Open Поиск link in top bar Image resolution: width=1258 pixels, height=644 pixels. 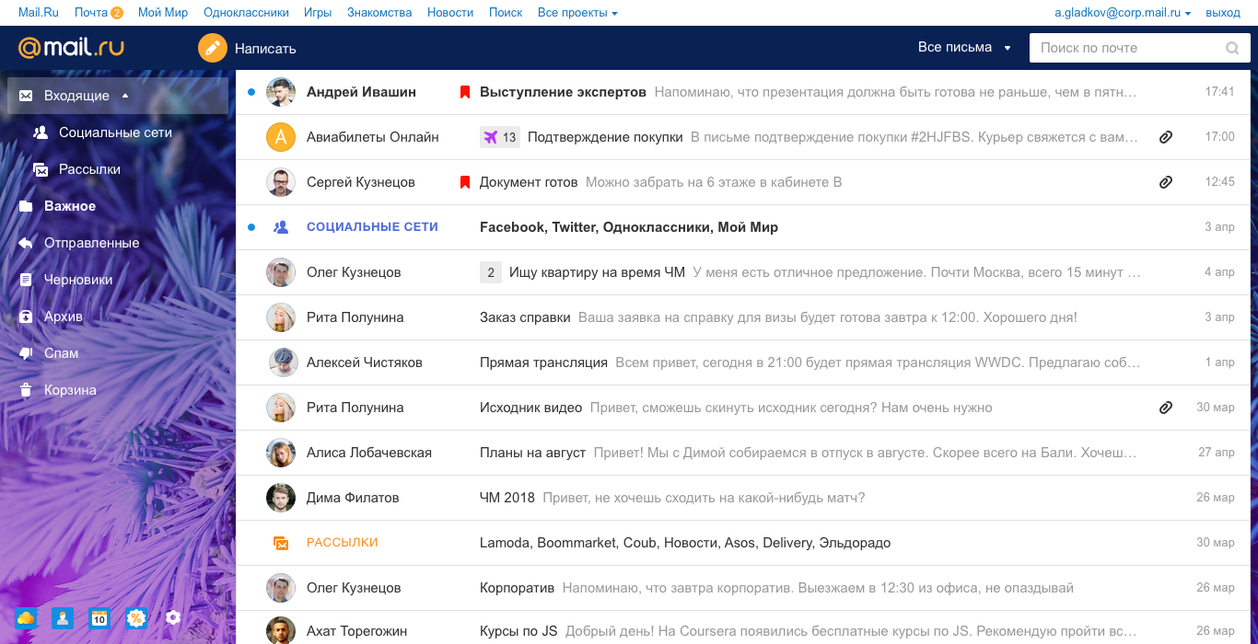coord(506,13)
